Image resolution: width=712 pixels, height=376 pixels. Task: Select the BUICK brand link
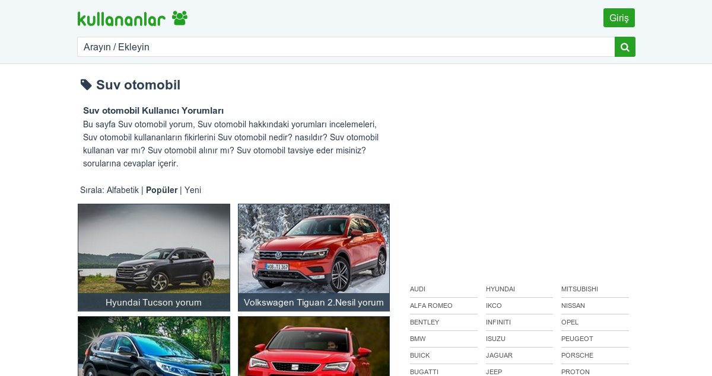[420, 355]
